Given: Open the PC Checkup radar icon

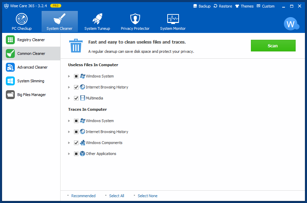Looking at the screenshot, I should [x=22, y=19].
